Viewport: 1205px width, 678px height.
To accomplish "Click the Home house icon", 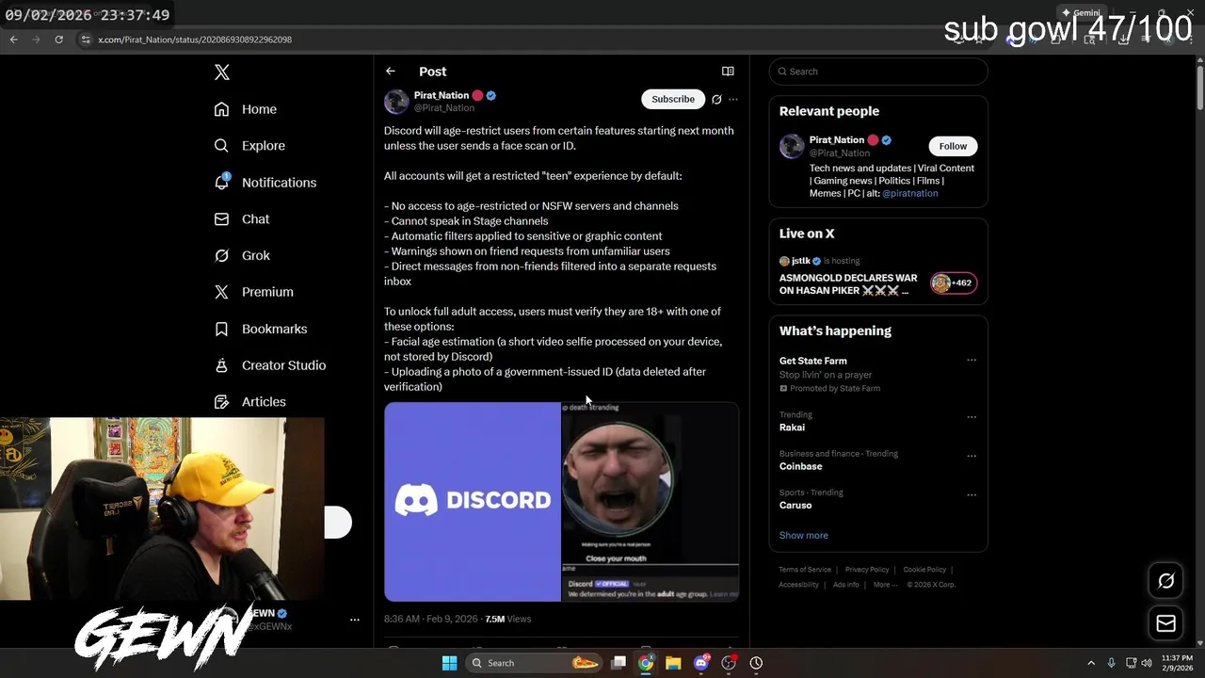I will point(221,109).
